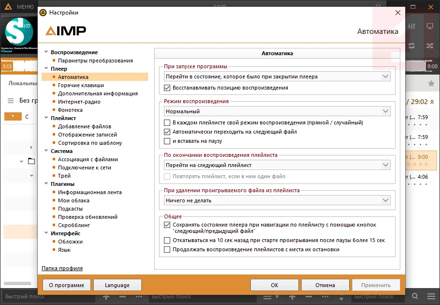Select Подкасты plugin page
Viewport: 440px width, 305px height.
point(70,209)
